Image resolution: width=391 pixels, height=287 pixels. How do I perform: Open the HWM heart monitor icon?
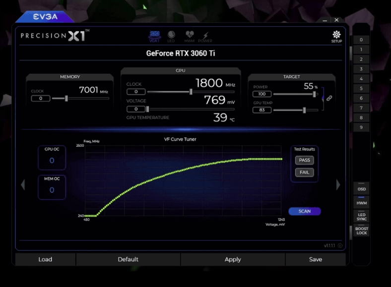pyautogui.click(x=190, y=36)
